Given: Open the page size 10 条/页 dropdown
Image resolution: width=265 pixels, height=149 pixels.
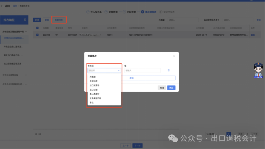Looking at the screenshot, I should point(211,134).
